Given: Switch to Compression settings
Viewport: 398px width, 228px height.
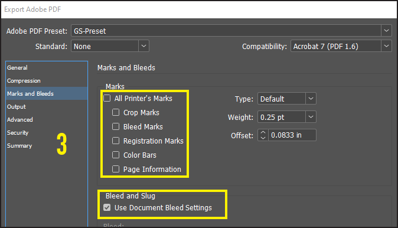Looking at the screenshot, I should [x=47, y=80].
